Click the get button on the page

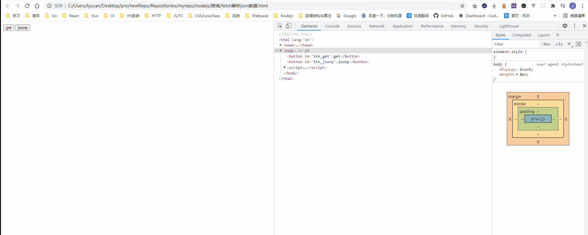(x=9, y=28)
